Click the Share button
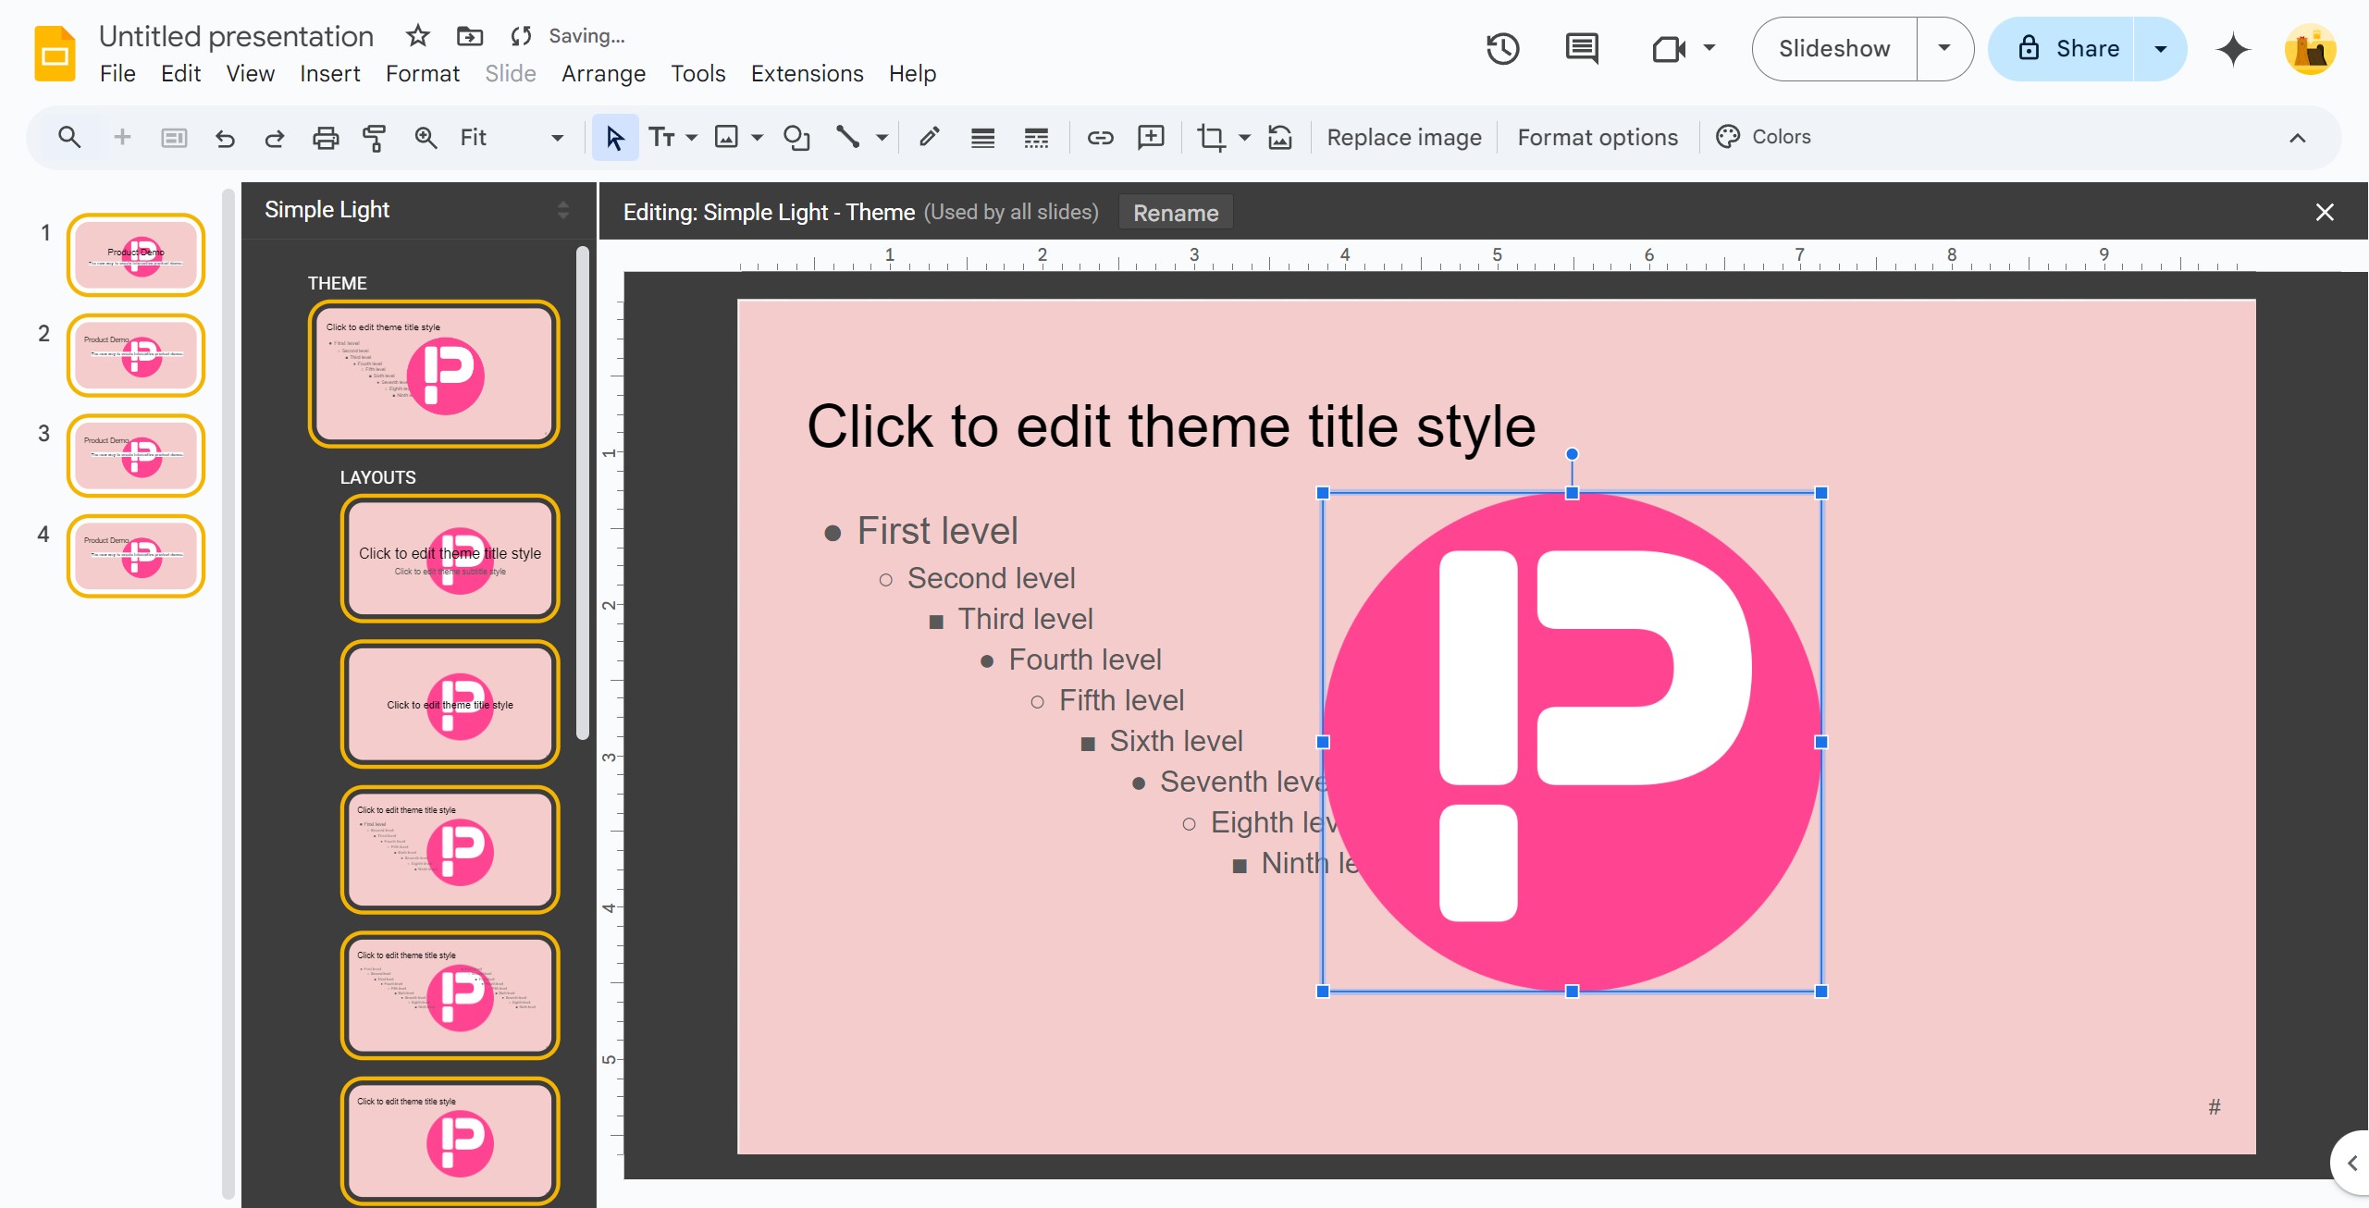Image resolution: width=2369 pixels, height=1208 pixels. 2062,49
